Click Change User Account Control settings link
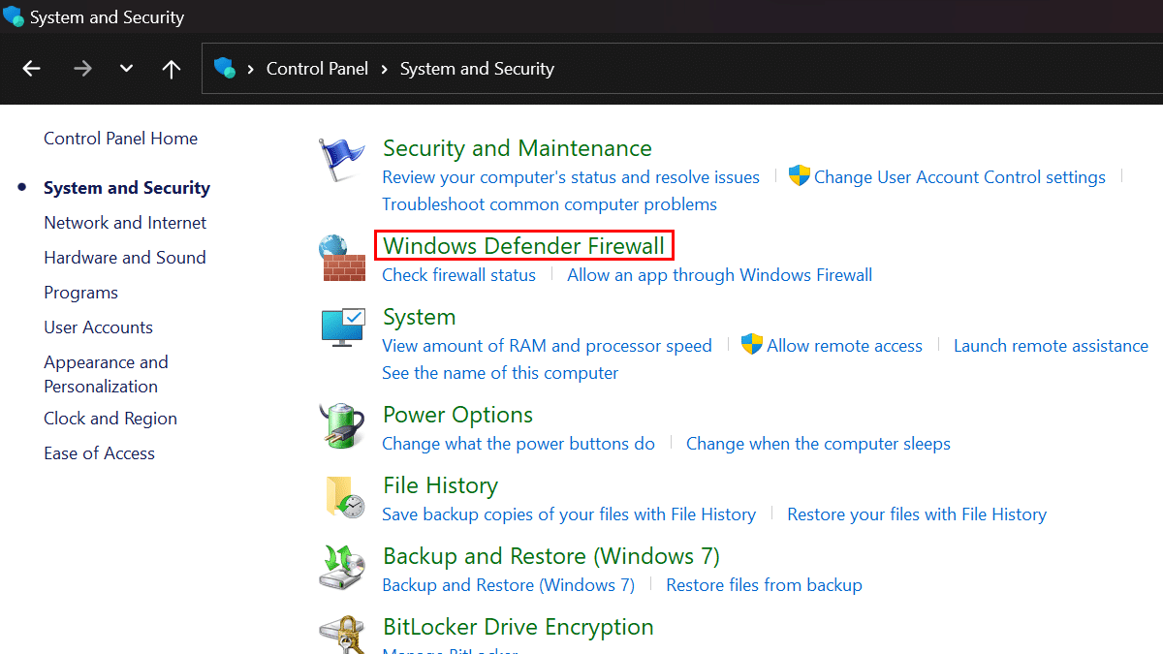 (959, 177)
